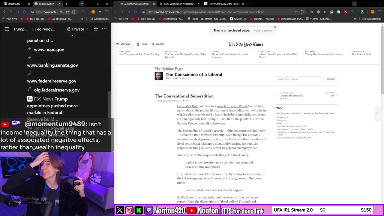Viewport: 384px width, 216px height.
Task: Go back in left browser window
Action: click(4, 12)
